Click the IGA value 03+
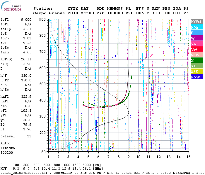205x175 pixels. 177,13
